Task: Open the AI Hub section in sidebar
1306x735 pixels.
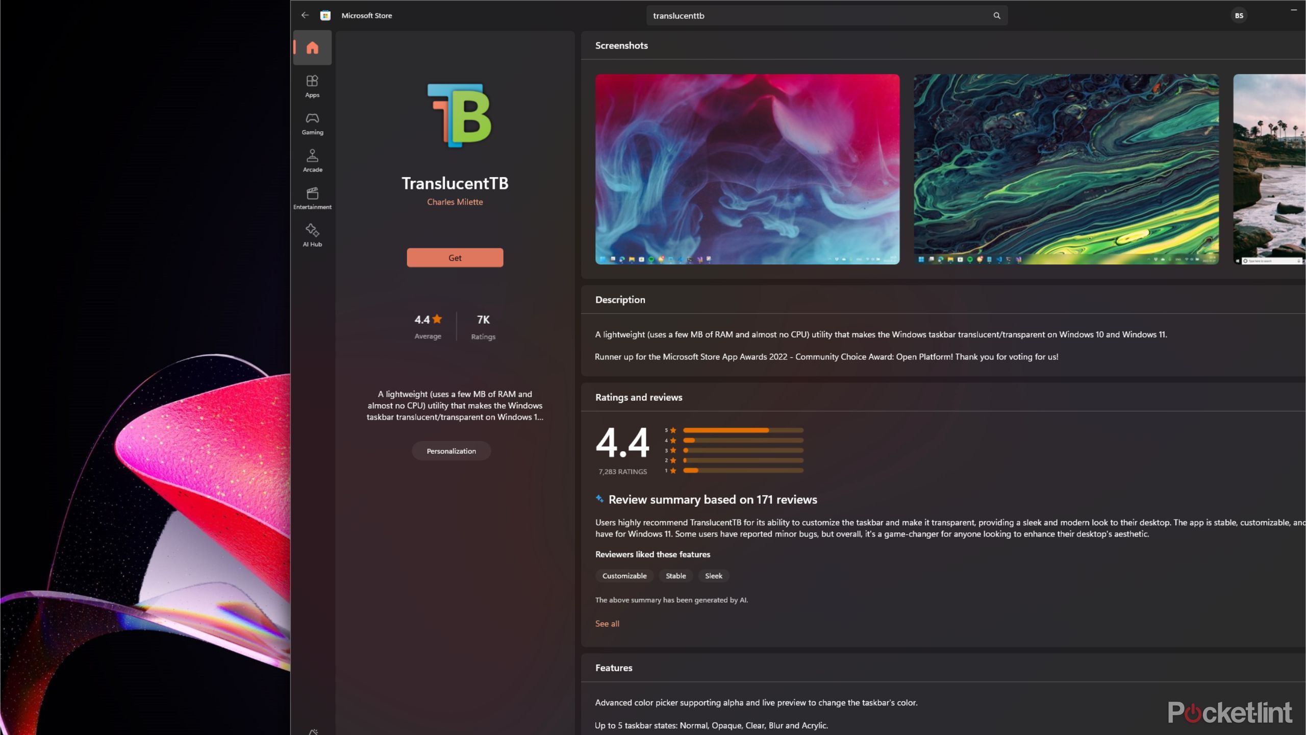Action: 312,235
